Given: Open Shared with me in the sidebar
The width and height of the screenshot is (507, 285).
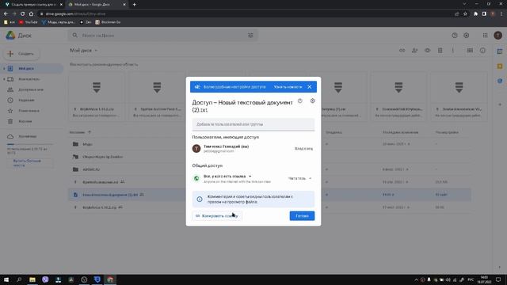Looking at the screenshot, I should [x=31, y=89].
